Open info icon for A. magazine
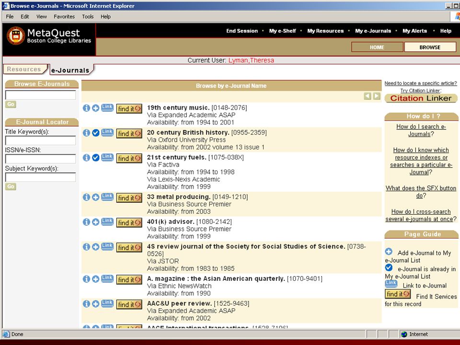Viewport: 460px width, 345px height. coord(86,279)
